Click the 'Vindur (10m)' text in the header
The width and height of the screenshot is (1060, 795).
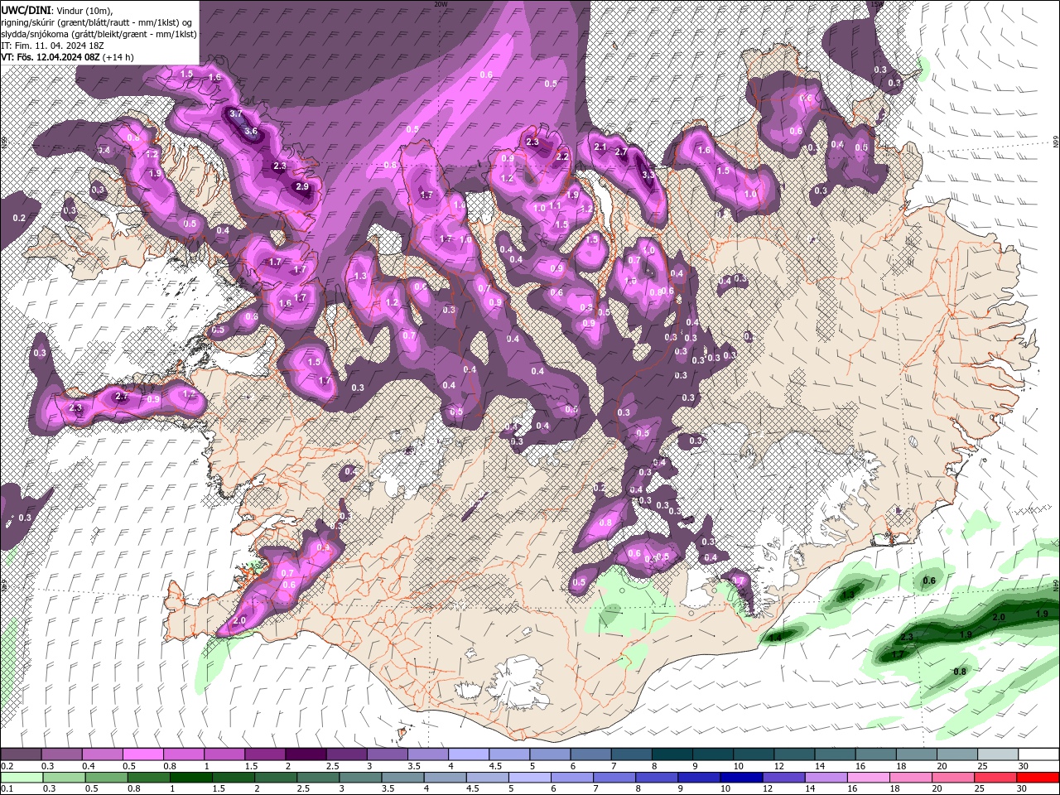85,10
